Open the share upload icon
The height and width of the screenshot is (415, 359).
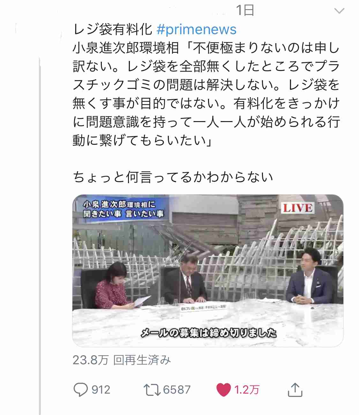pos(295,389)
